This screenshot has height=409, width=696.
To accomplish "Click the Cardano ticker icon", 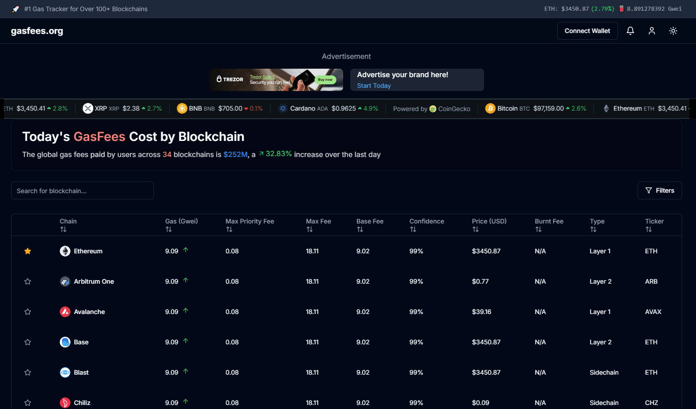I will pyautogui.click(x=283, y=108).
